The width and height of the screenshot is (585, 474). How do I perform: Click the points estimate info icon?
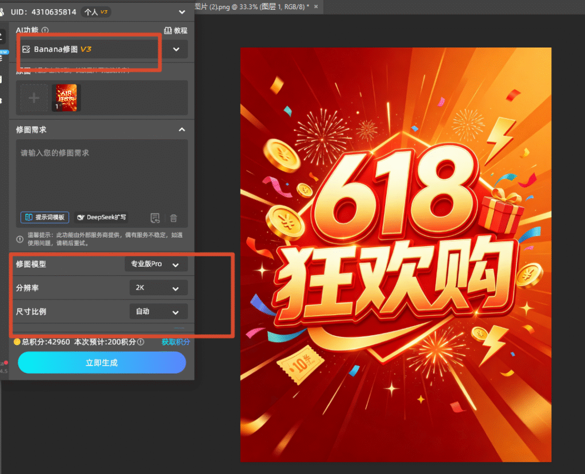click(141, 342)
